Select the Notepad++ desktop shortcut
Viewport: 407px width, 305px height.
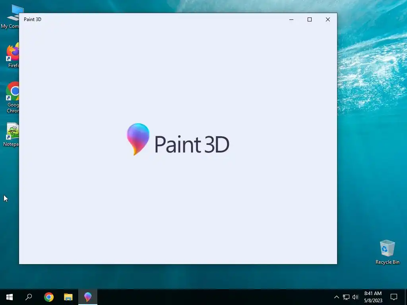click(10, 134)
